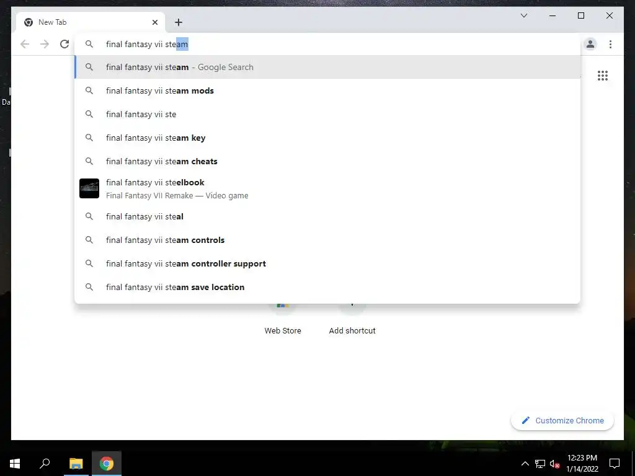Open the Windows Start menu
The height and width of the screenshot is (476, 635).
point(15,464)
